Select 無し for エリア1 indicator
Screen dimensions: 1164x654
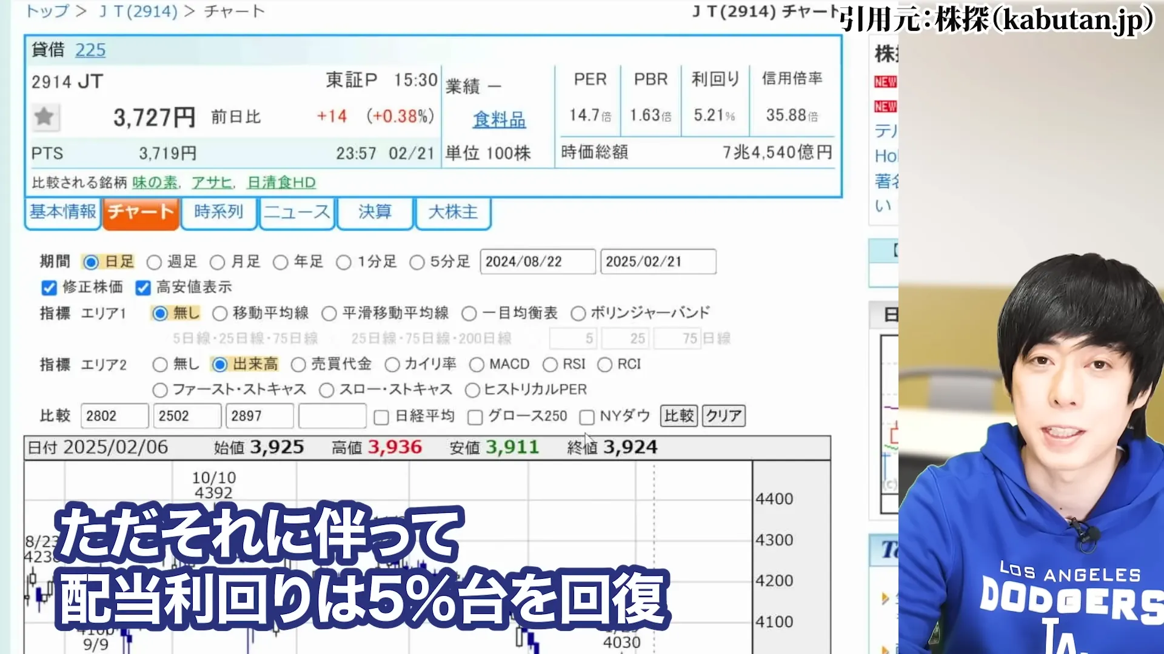click(160, 313)
